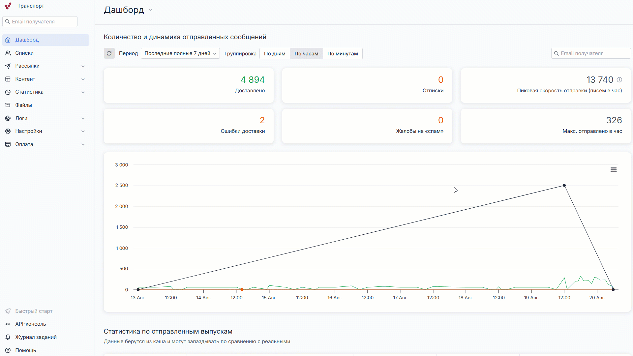The width and height of the screenshot is (633, 356).
Task: Open the Дашборд title chevron menu
Action: pos(151,10)
